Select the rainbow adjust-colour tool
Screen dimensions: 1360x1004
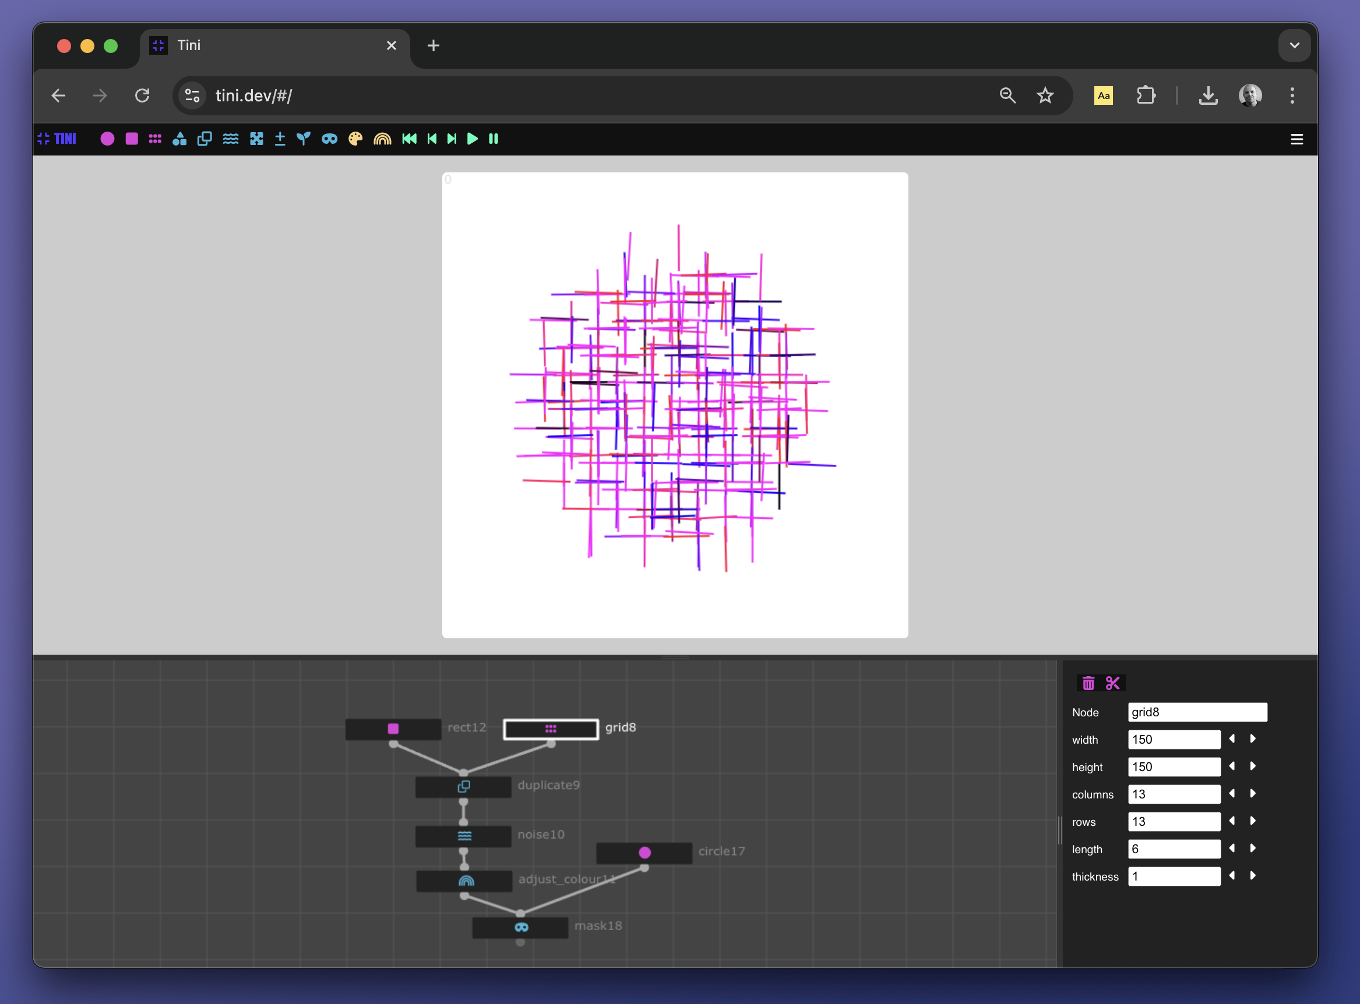tap(382, 139)
